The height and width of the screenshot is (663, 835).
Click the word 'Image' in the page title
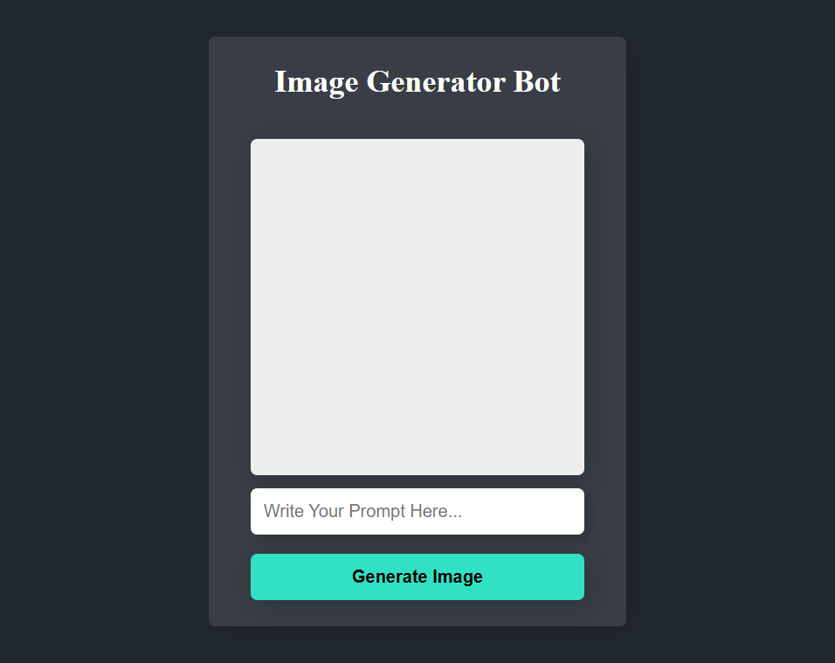tap(316, 82)
